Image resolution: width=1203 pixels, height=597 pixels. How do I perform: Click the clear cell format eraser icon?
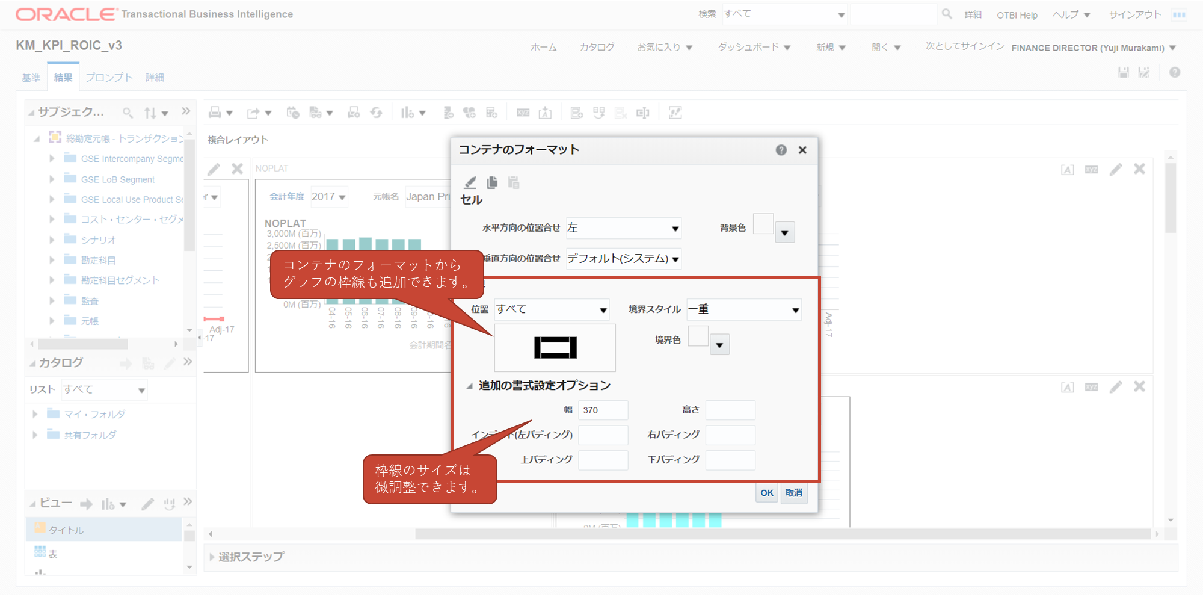(470, 182)
